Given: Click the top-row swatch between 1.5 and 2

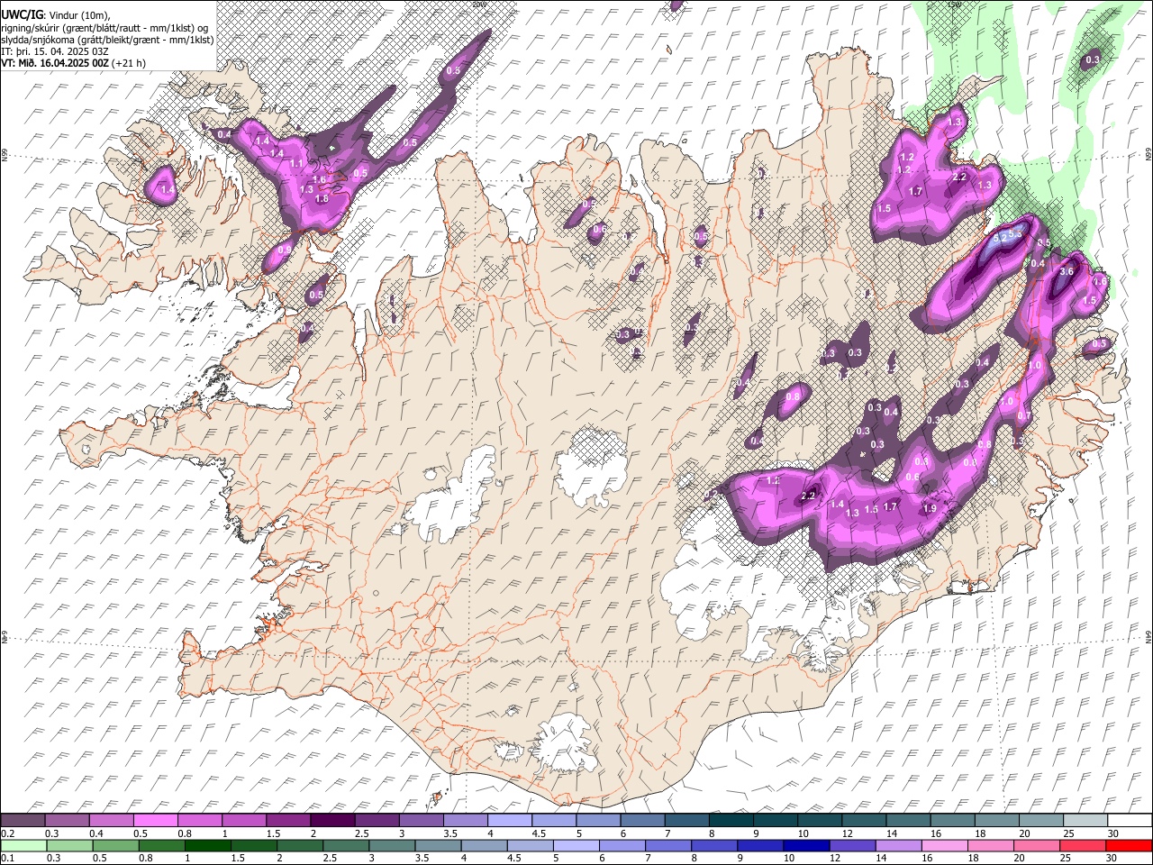Looking at the screenshot, I should [288, 821].
